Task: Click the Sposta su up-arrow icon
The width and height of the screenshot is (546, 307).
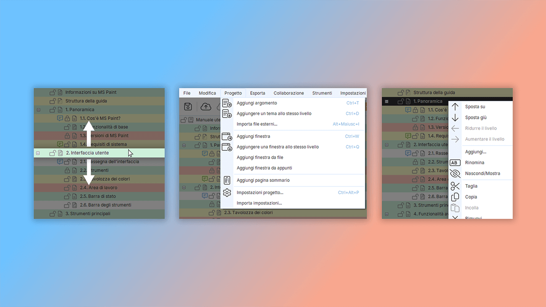Action: coord(455,106)
